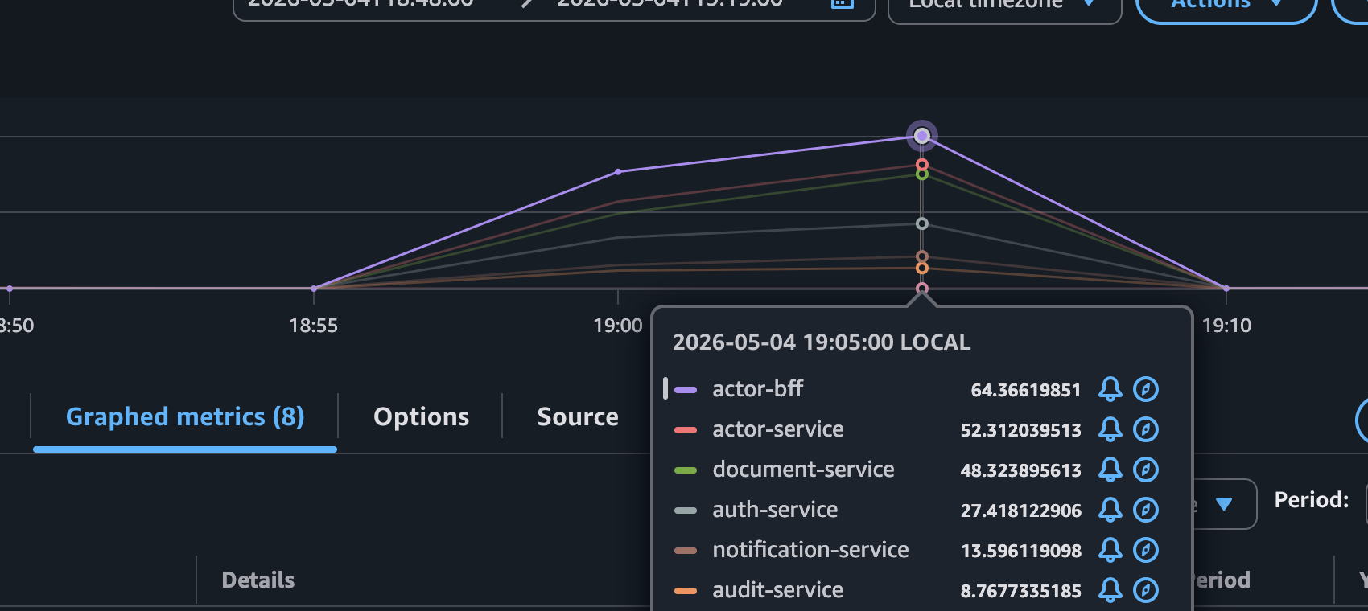Click the alarm bell icon for actor-bff
The image size is (1368, 611).
click(x=1110, y=389)
